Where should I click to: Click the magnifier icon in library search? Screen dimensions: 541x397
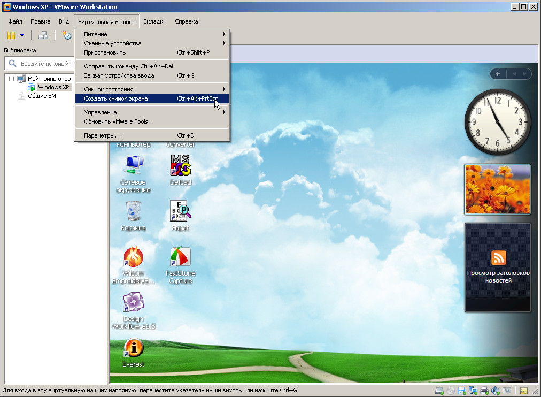(12, 64)
